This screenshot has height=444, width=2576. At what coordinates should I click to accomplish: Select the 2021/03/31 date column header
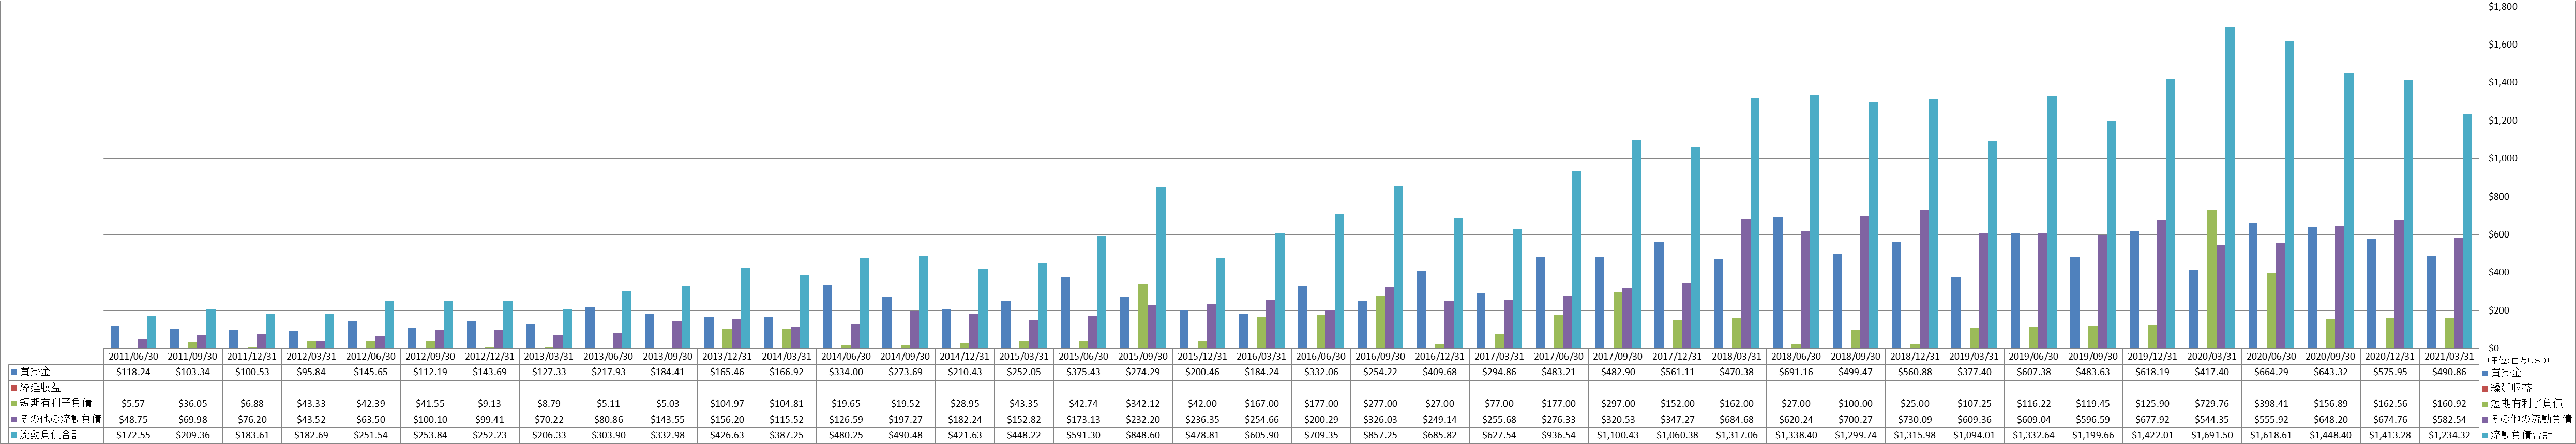2450,356
